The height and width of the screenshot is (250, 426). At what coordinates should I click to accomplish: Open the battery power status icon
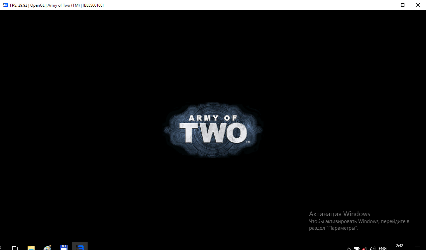coord(357,248)
